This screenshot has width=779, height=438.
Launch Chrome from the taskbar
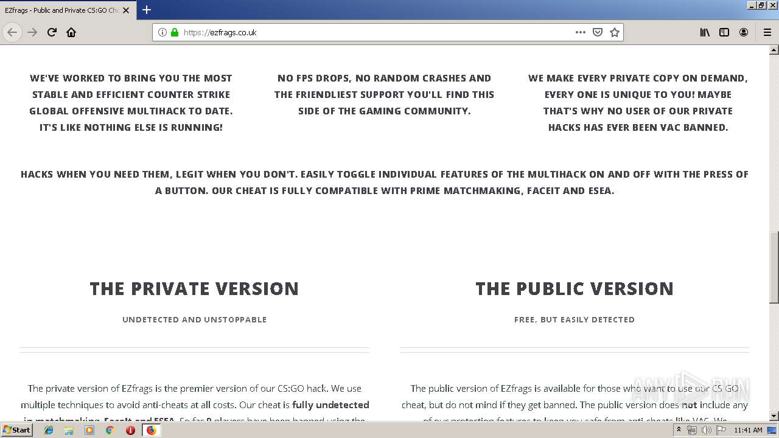pyautogui.click(x=110, y=430)
